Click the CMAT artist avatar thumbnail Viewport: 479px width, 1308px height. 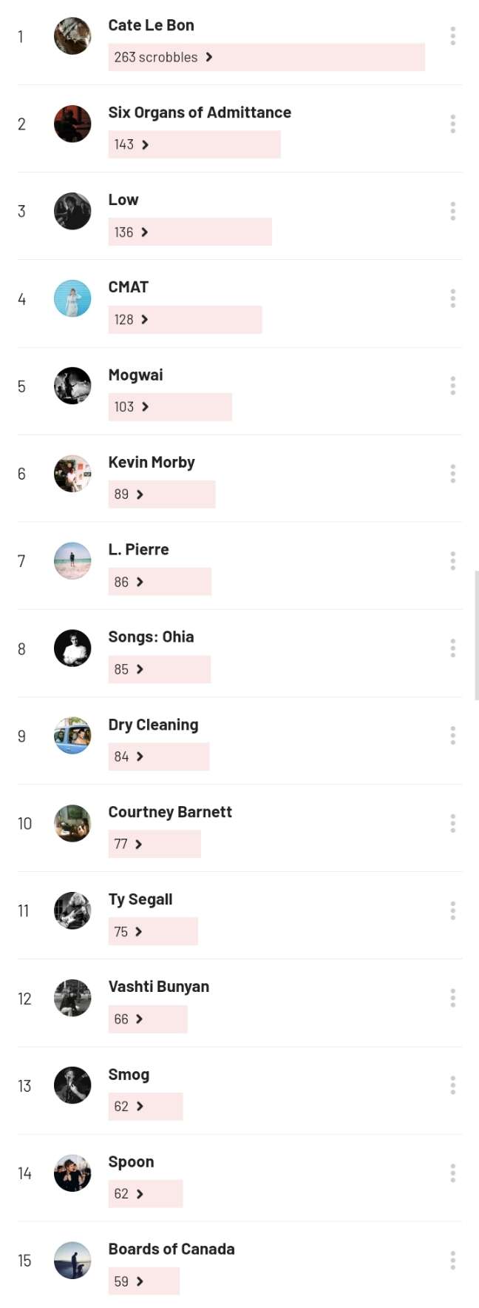pos(72,298)
